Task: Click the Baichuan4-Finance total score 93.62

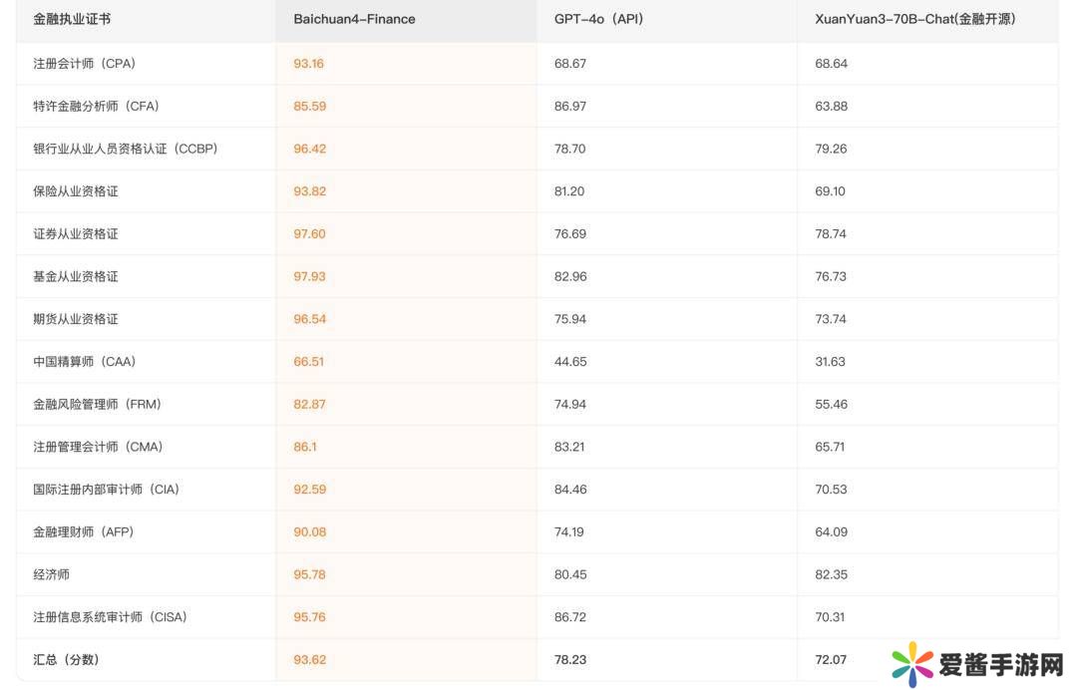Action: pyautogui.click(x=309, y=659)
